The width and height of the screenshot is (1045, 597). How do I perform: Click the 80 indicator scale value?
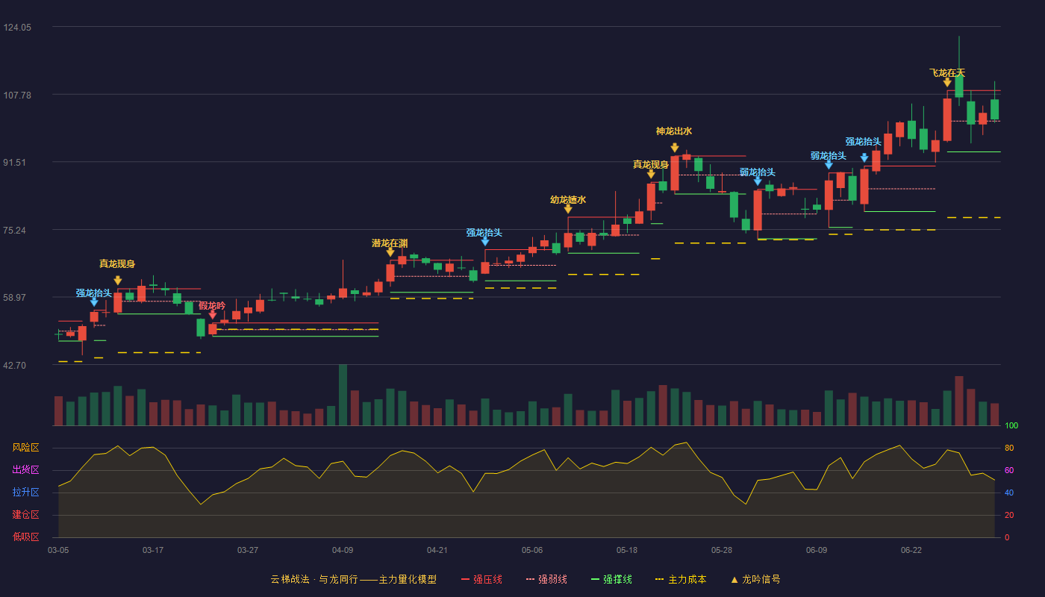pyautogui.click(x=1008, y=448)
